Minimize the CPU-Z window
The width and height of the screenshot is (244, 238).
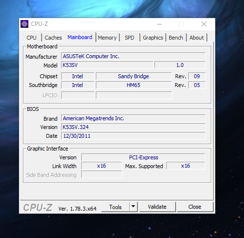point(159,24)
